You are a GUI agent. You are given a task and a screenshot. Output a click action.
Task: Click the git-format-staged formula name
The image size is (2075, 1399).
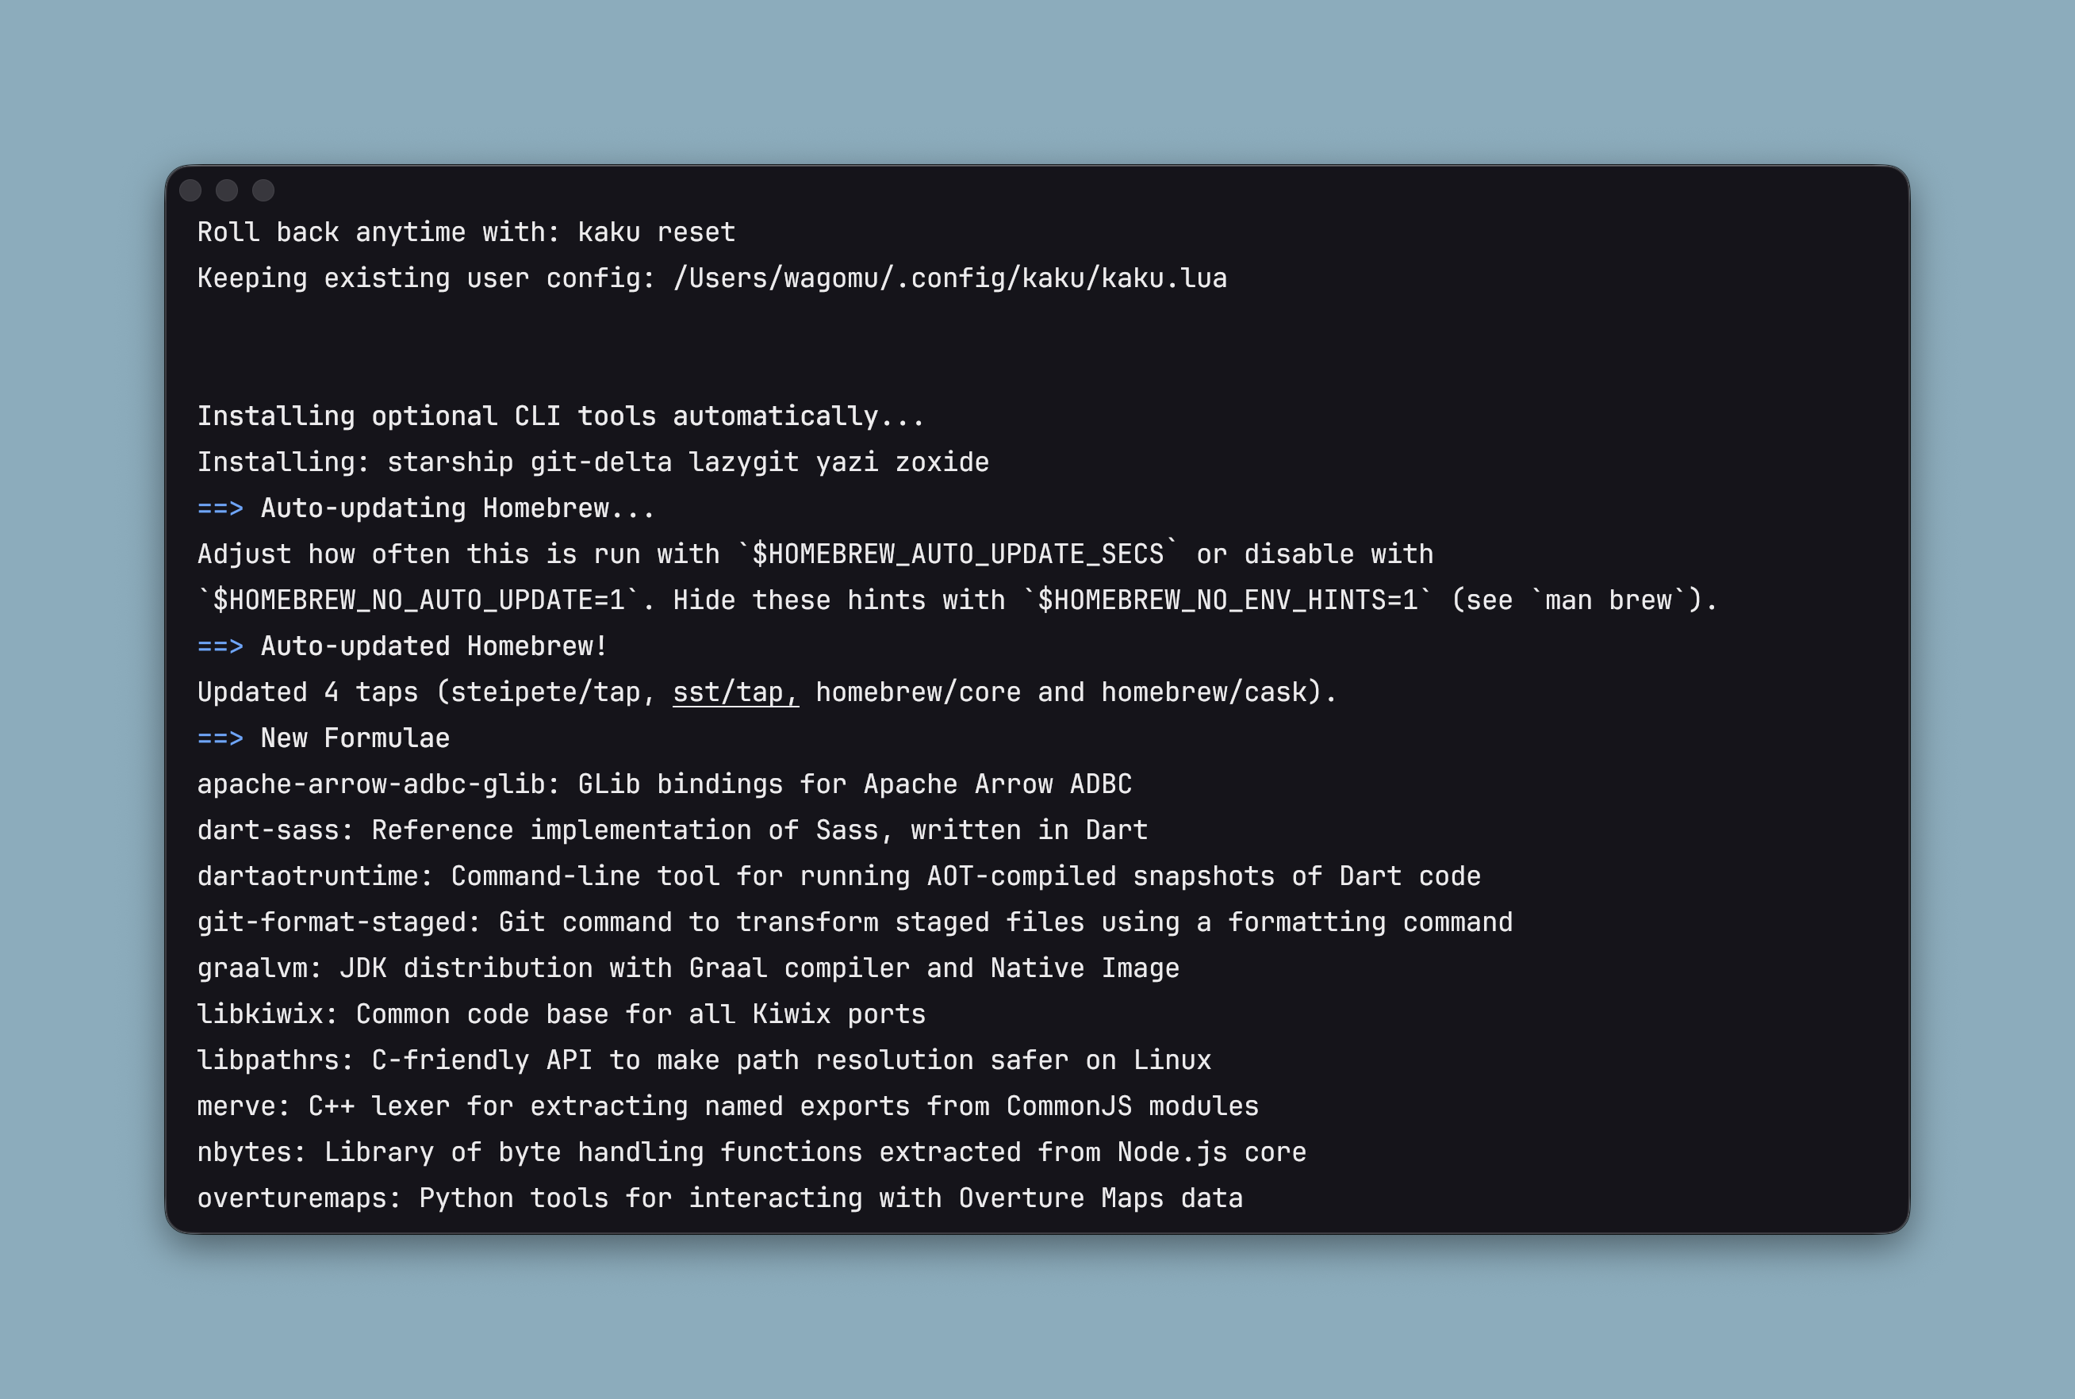pos(330,922)
